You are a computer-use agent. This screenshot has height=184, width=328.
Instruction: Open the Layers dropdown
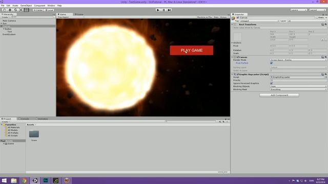tap(298, 10)
